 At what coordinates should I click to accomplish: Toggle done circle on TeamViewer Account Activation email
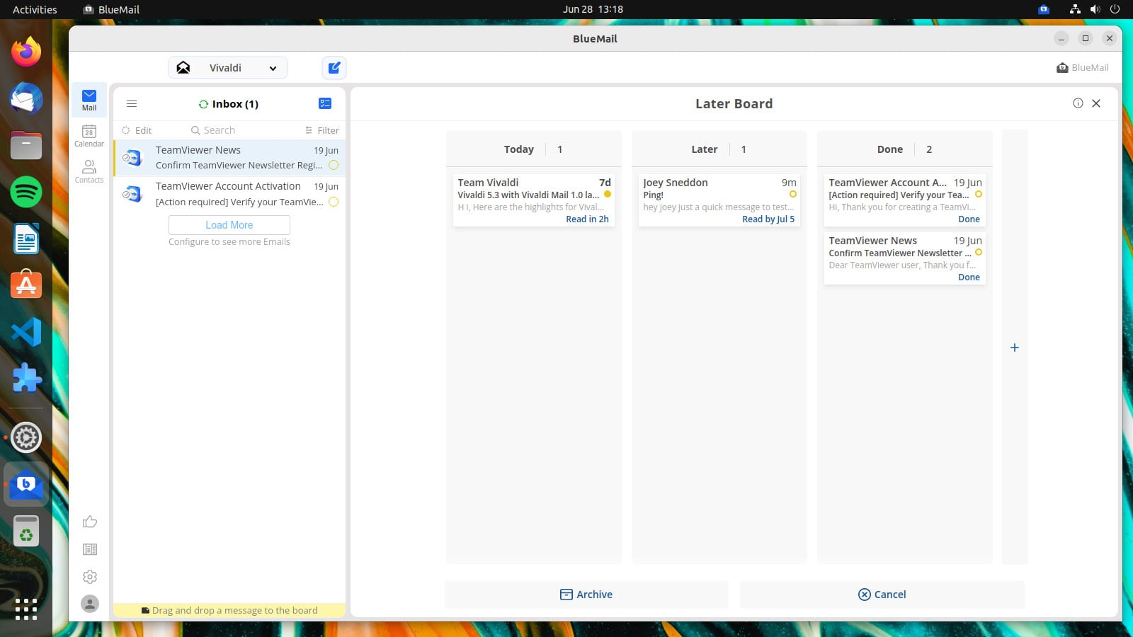pyautogui.click(x=334, y=202)
